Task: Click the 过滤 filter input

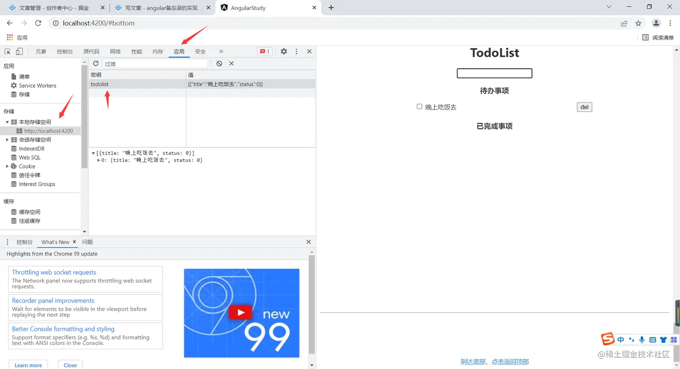Action: coord(155,64)
